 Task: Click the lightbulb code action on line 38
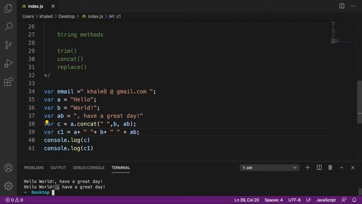point(47,122)
